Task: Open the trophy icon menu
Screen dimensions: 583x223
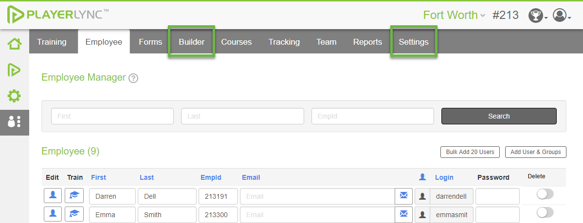Action: click(538, 15)
